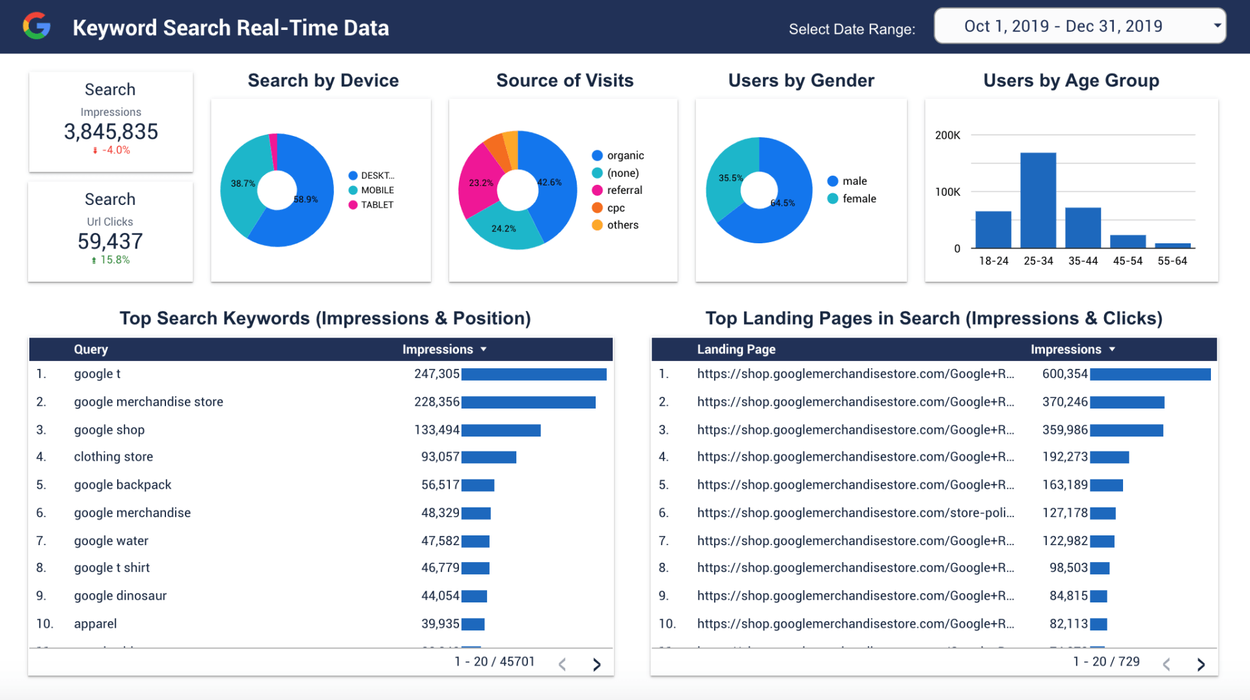Click the 24.2% (none) donut slice
Image resolution: width=1250 pixels, height=700 pixels.
[503, 229]
